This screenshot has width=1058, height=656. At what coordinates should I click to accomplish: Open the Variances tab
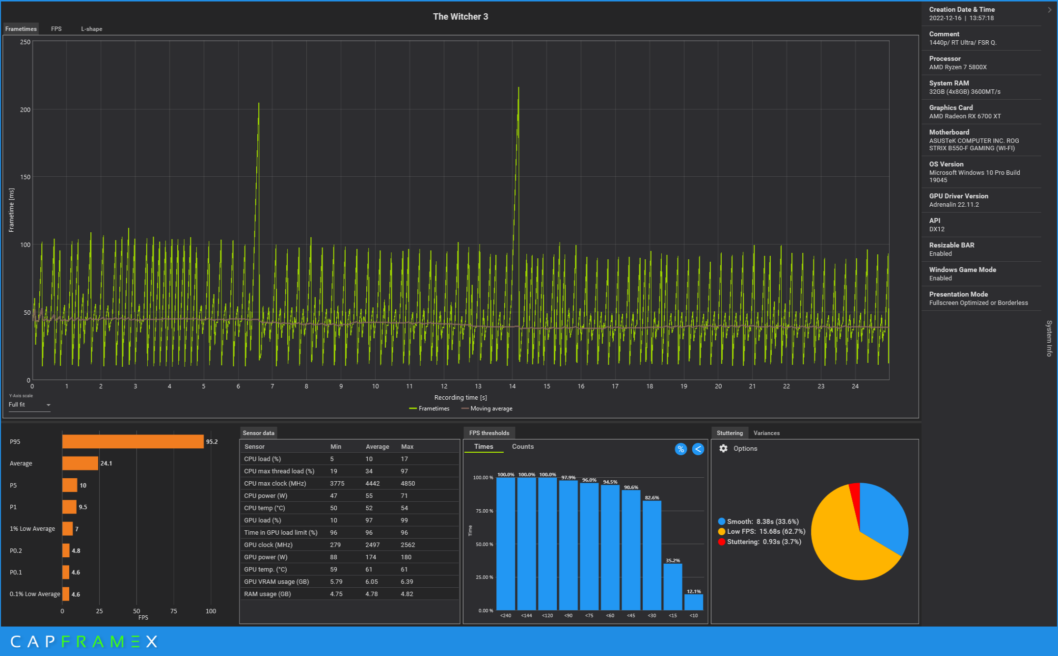coord(766,433)
